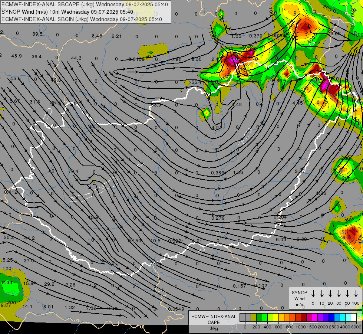Screen dimensions: 363x334
Task: Click the 'ECMWF-INDEX-ANAL' label in CAPE legend
Action: pos(214,317)
